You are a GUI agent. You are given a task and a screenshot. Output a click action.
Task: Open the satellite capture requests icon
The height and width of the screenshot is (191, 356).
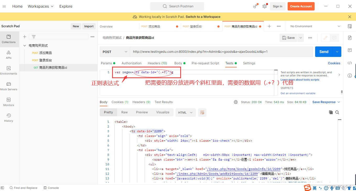[255, 6]
